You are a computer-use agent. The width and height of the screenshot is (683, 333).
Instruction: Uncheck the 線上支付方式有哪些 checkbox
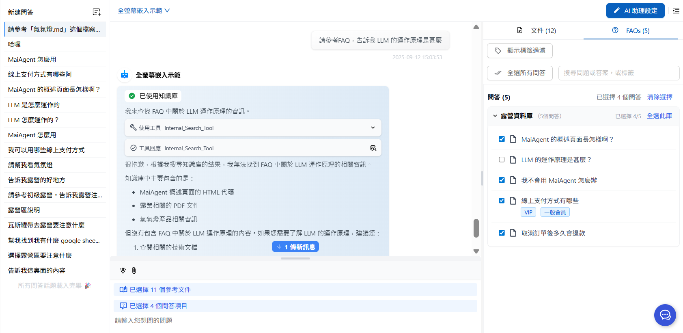(502, 201)
